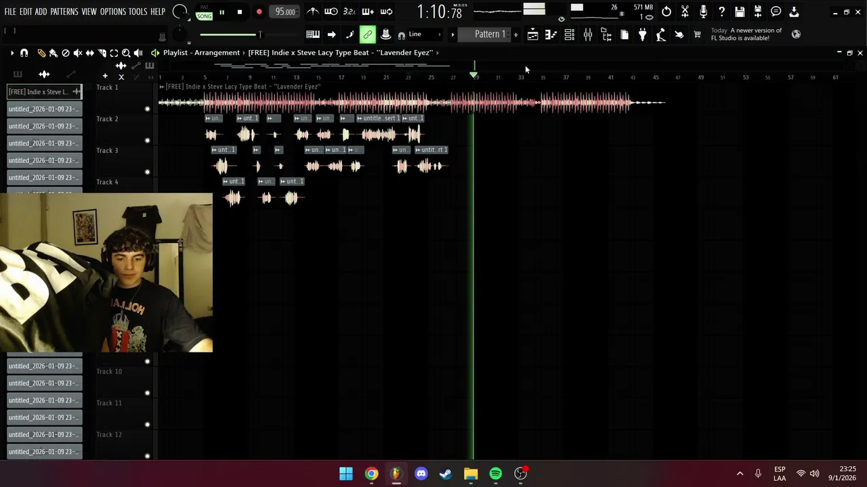
Task: Click the red record button
Action: pos(259,12)
